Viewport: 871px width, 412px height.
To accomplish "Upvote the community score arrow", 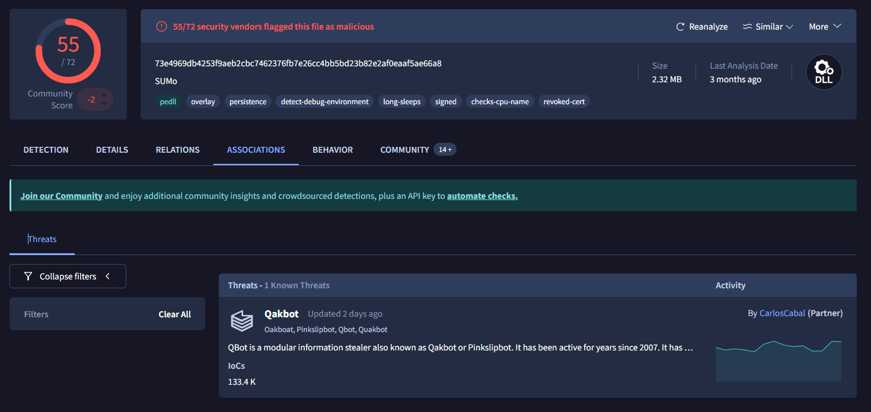I will 105,95.
